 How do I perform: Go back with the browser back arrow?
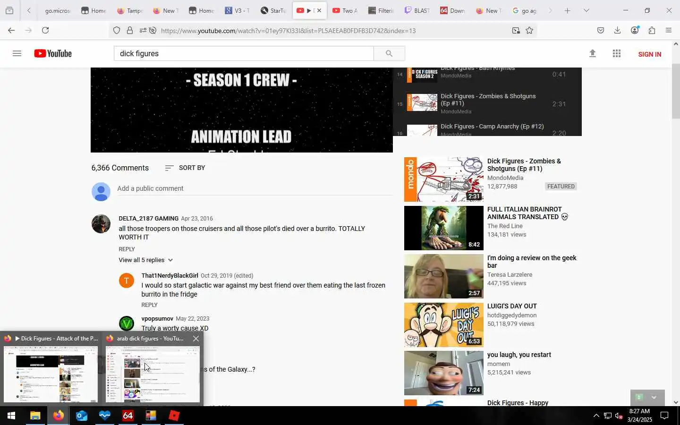coord(11,30)
